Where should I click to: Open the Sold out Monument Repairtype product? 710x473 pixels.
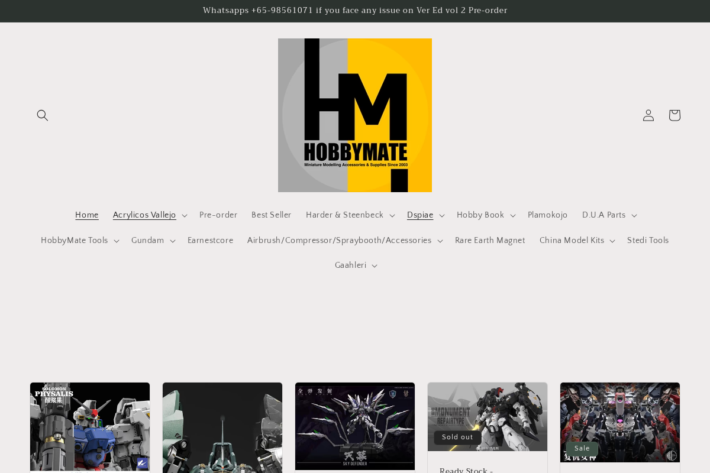click(488, 416)
